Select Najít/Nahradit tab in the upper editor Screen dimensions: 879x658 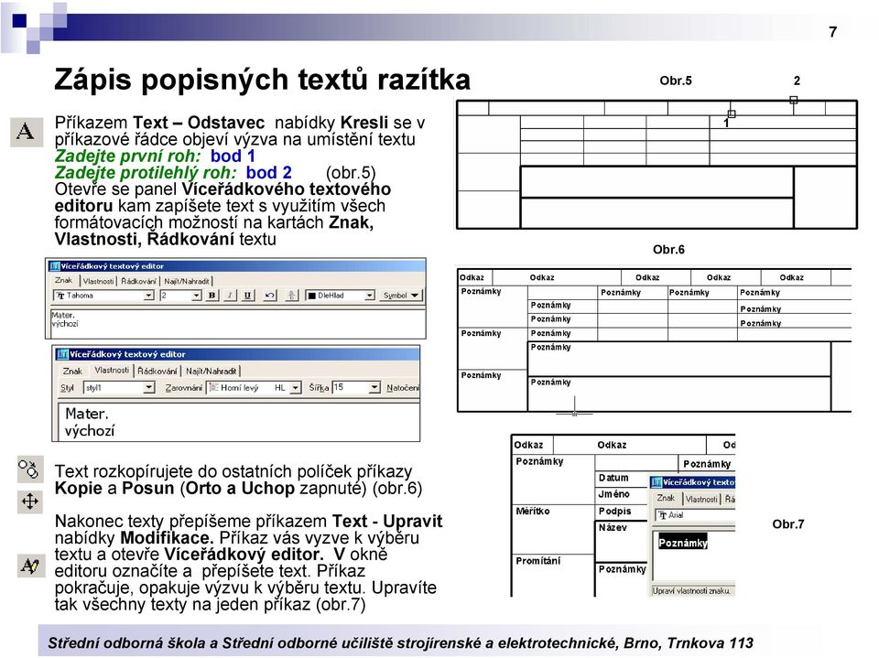[x=187, y=281]
